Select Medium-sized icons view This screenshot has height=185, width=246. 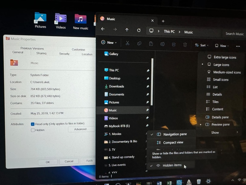pyautogui.click(x=220, y=72)
